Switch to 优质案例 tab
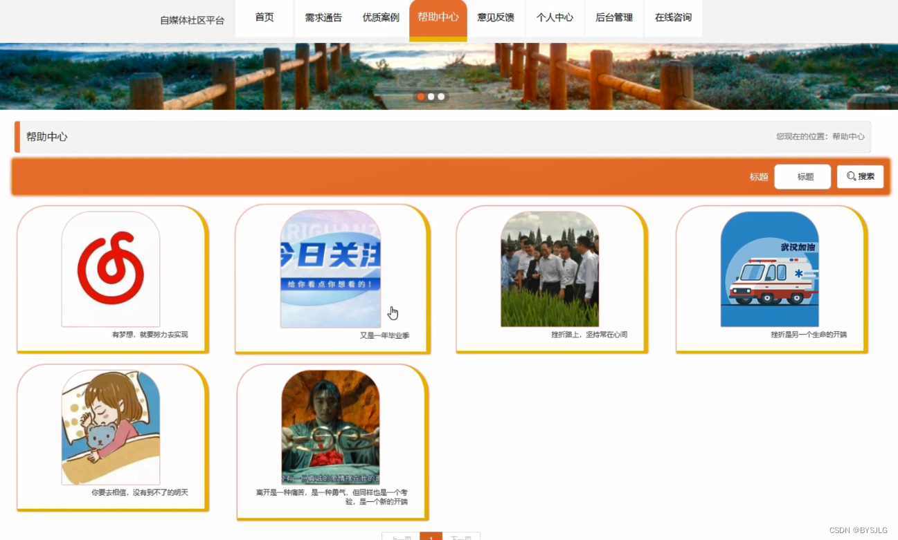 click(381, 18)
